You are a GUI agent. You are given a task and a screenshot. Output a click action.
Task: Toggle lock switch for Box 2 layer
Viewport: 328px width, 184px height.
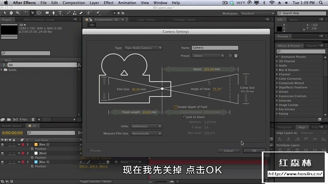(x=14, y=144)
